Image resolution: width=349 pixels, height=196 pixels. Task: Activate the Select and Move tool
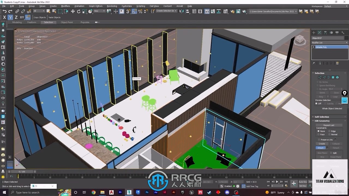pyautogui.click(x=73, y=11)
